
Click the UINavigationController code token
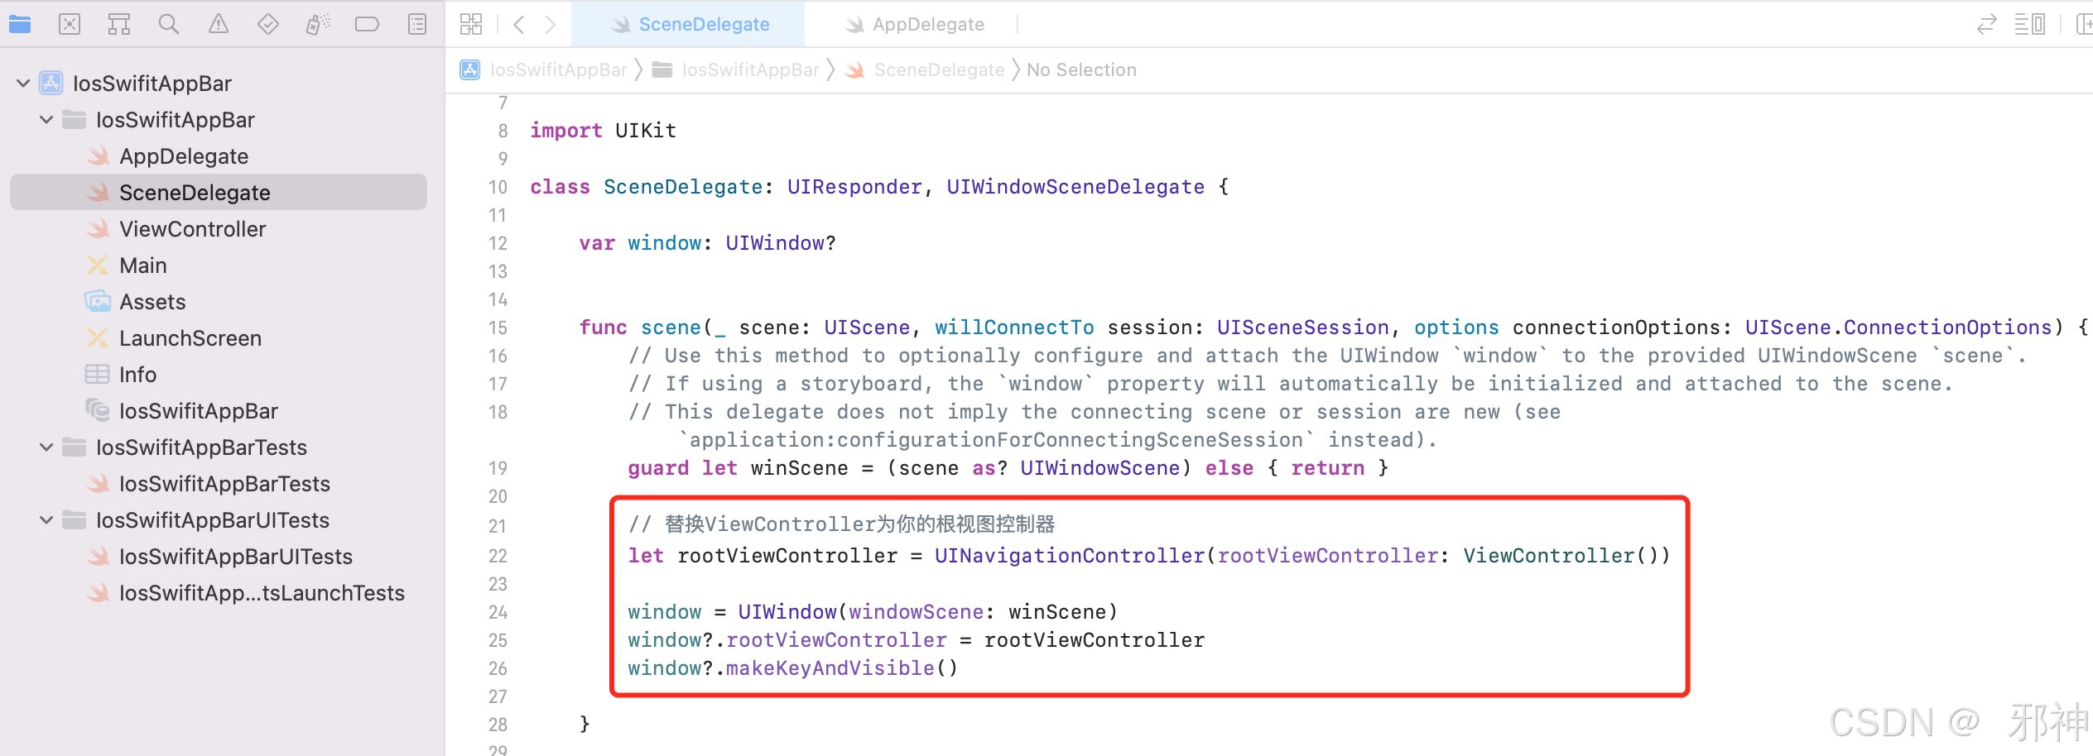(1070, 556)
